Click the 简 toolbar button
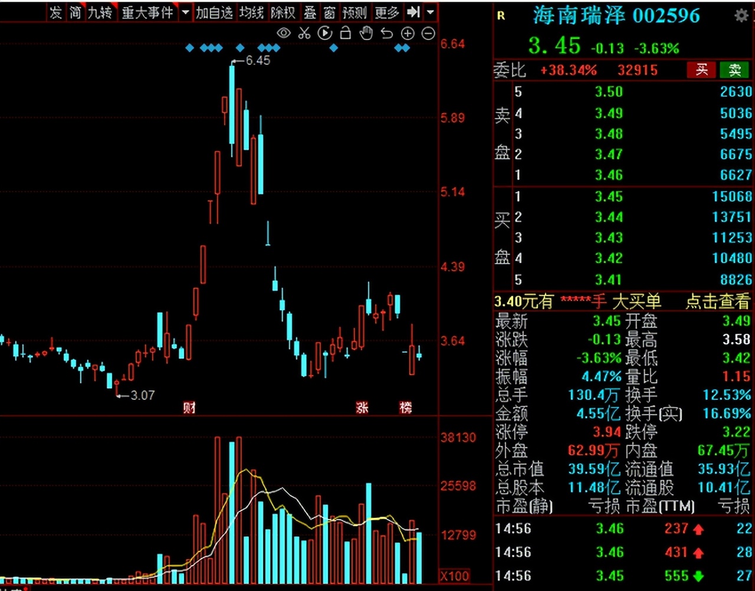 tap(75, 12)
